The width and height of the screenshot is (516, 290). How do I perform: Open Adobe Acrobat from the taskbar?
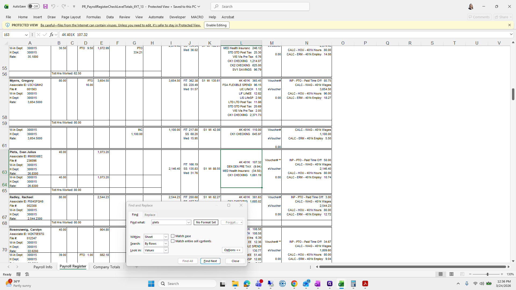point(365,284)
